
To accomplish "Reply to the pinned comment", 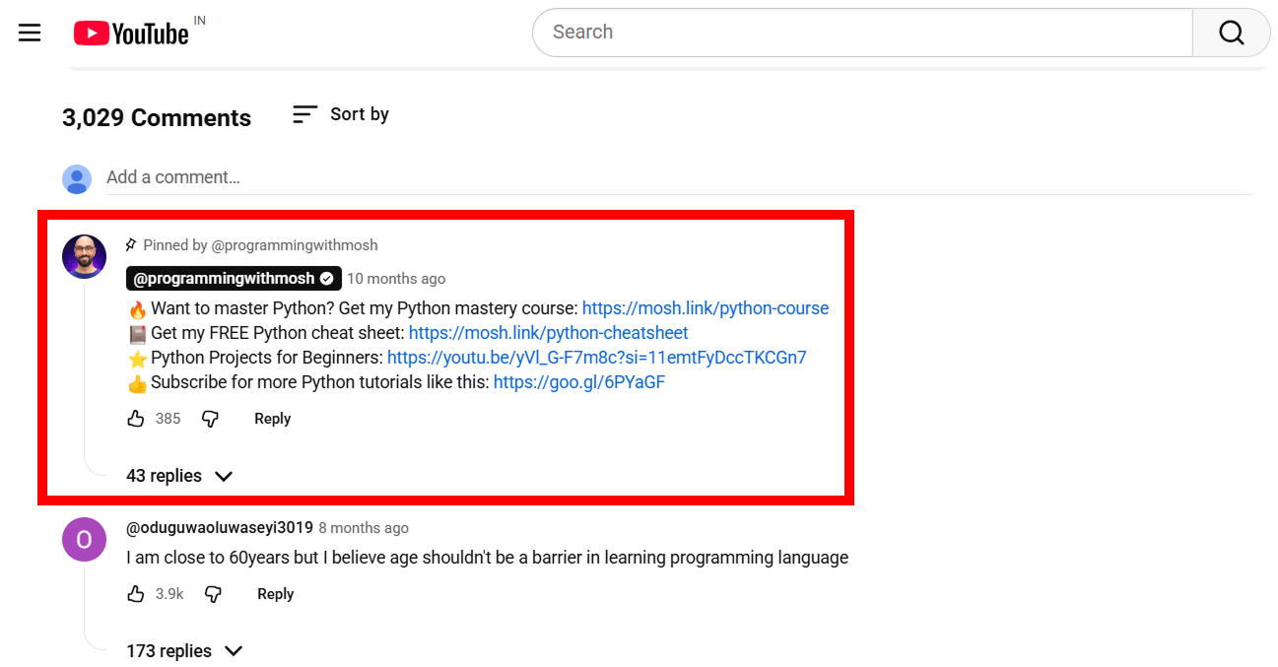I will [272, 418].
